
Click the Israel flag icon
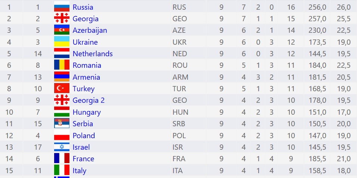(62, 146)
